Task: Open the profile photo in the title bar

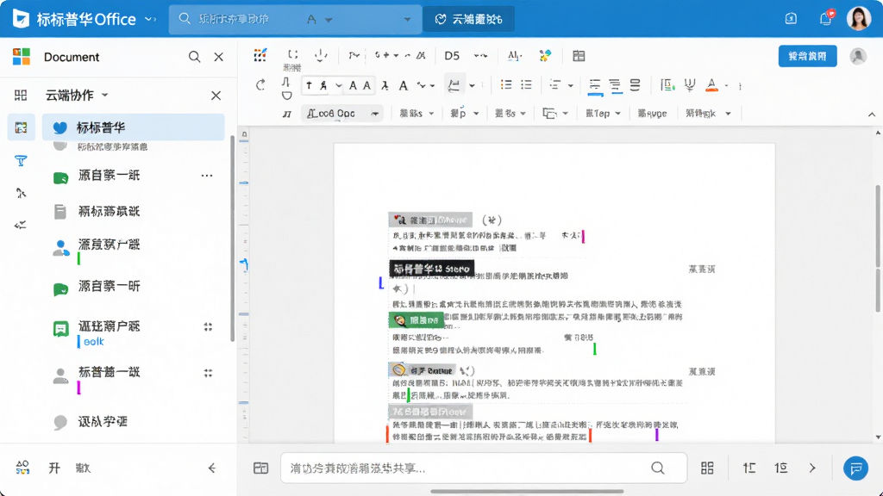Action: tap(858, 19)
